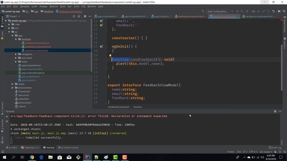Expand the .idea folder
The height and width of the screenshot is (161, 287).
click(x=9, y=24)
